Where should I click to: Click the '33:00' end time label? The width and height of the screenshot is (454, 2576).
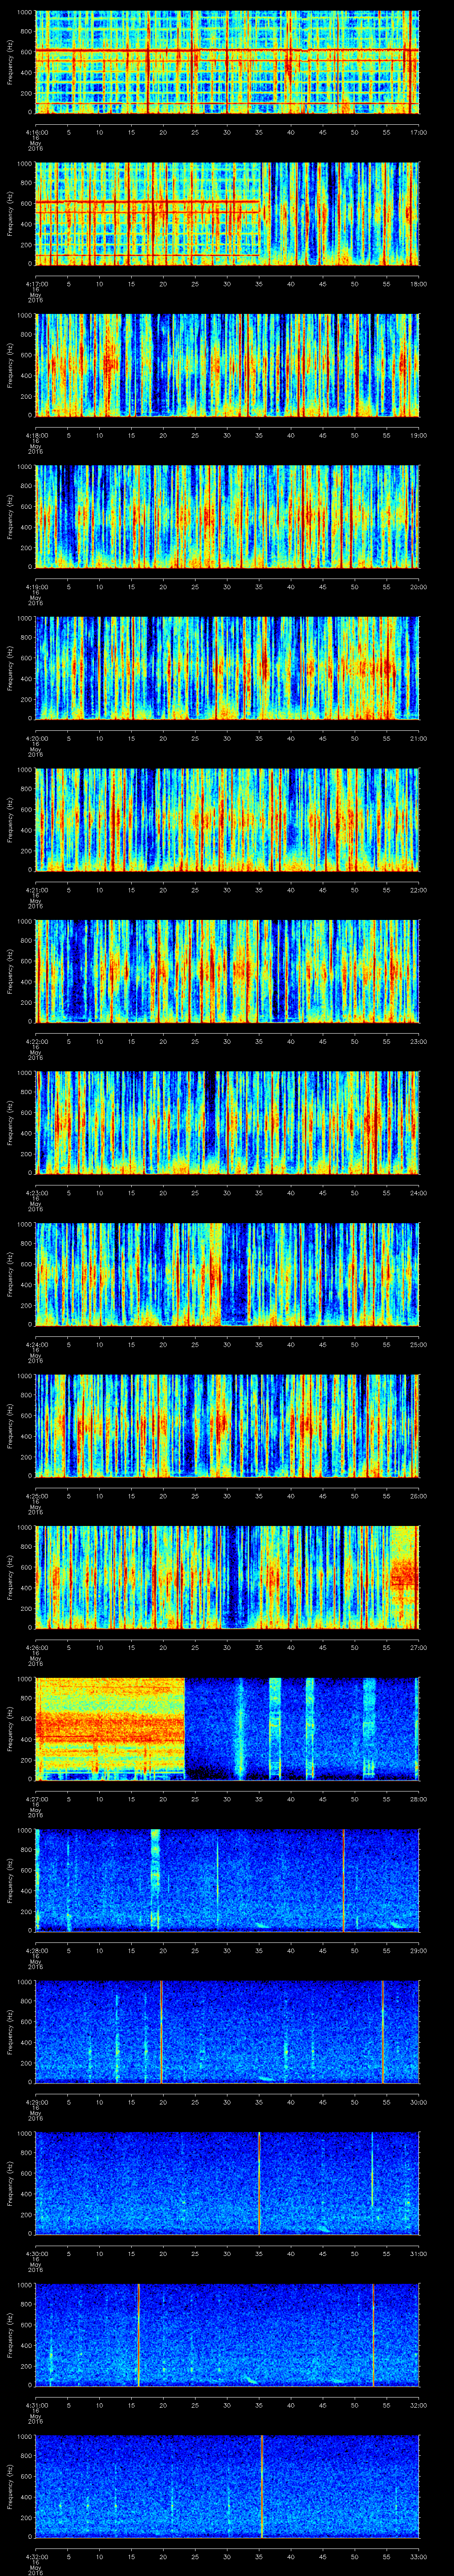click(418, 2556)
